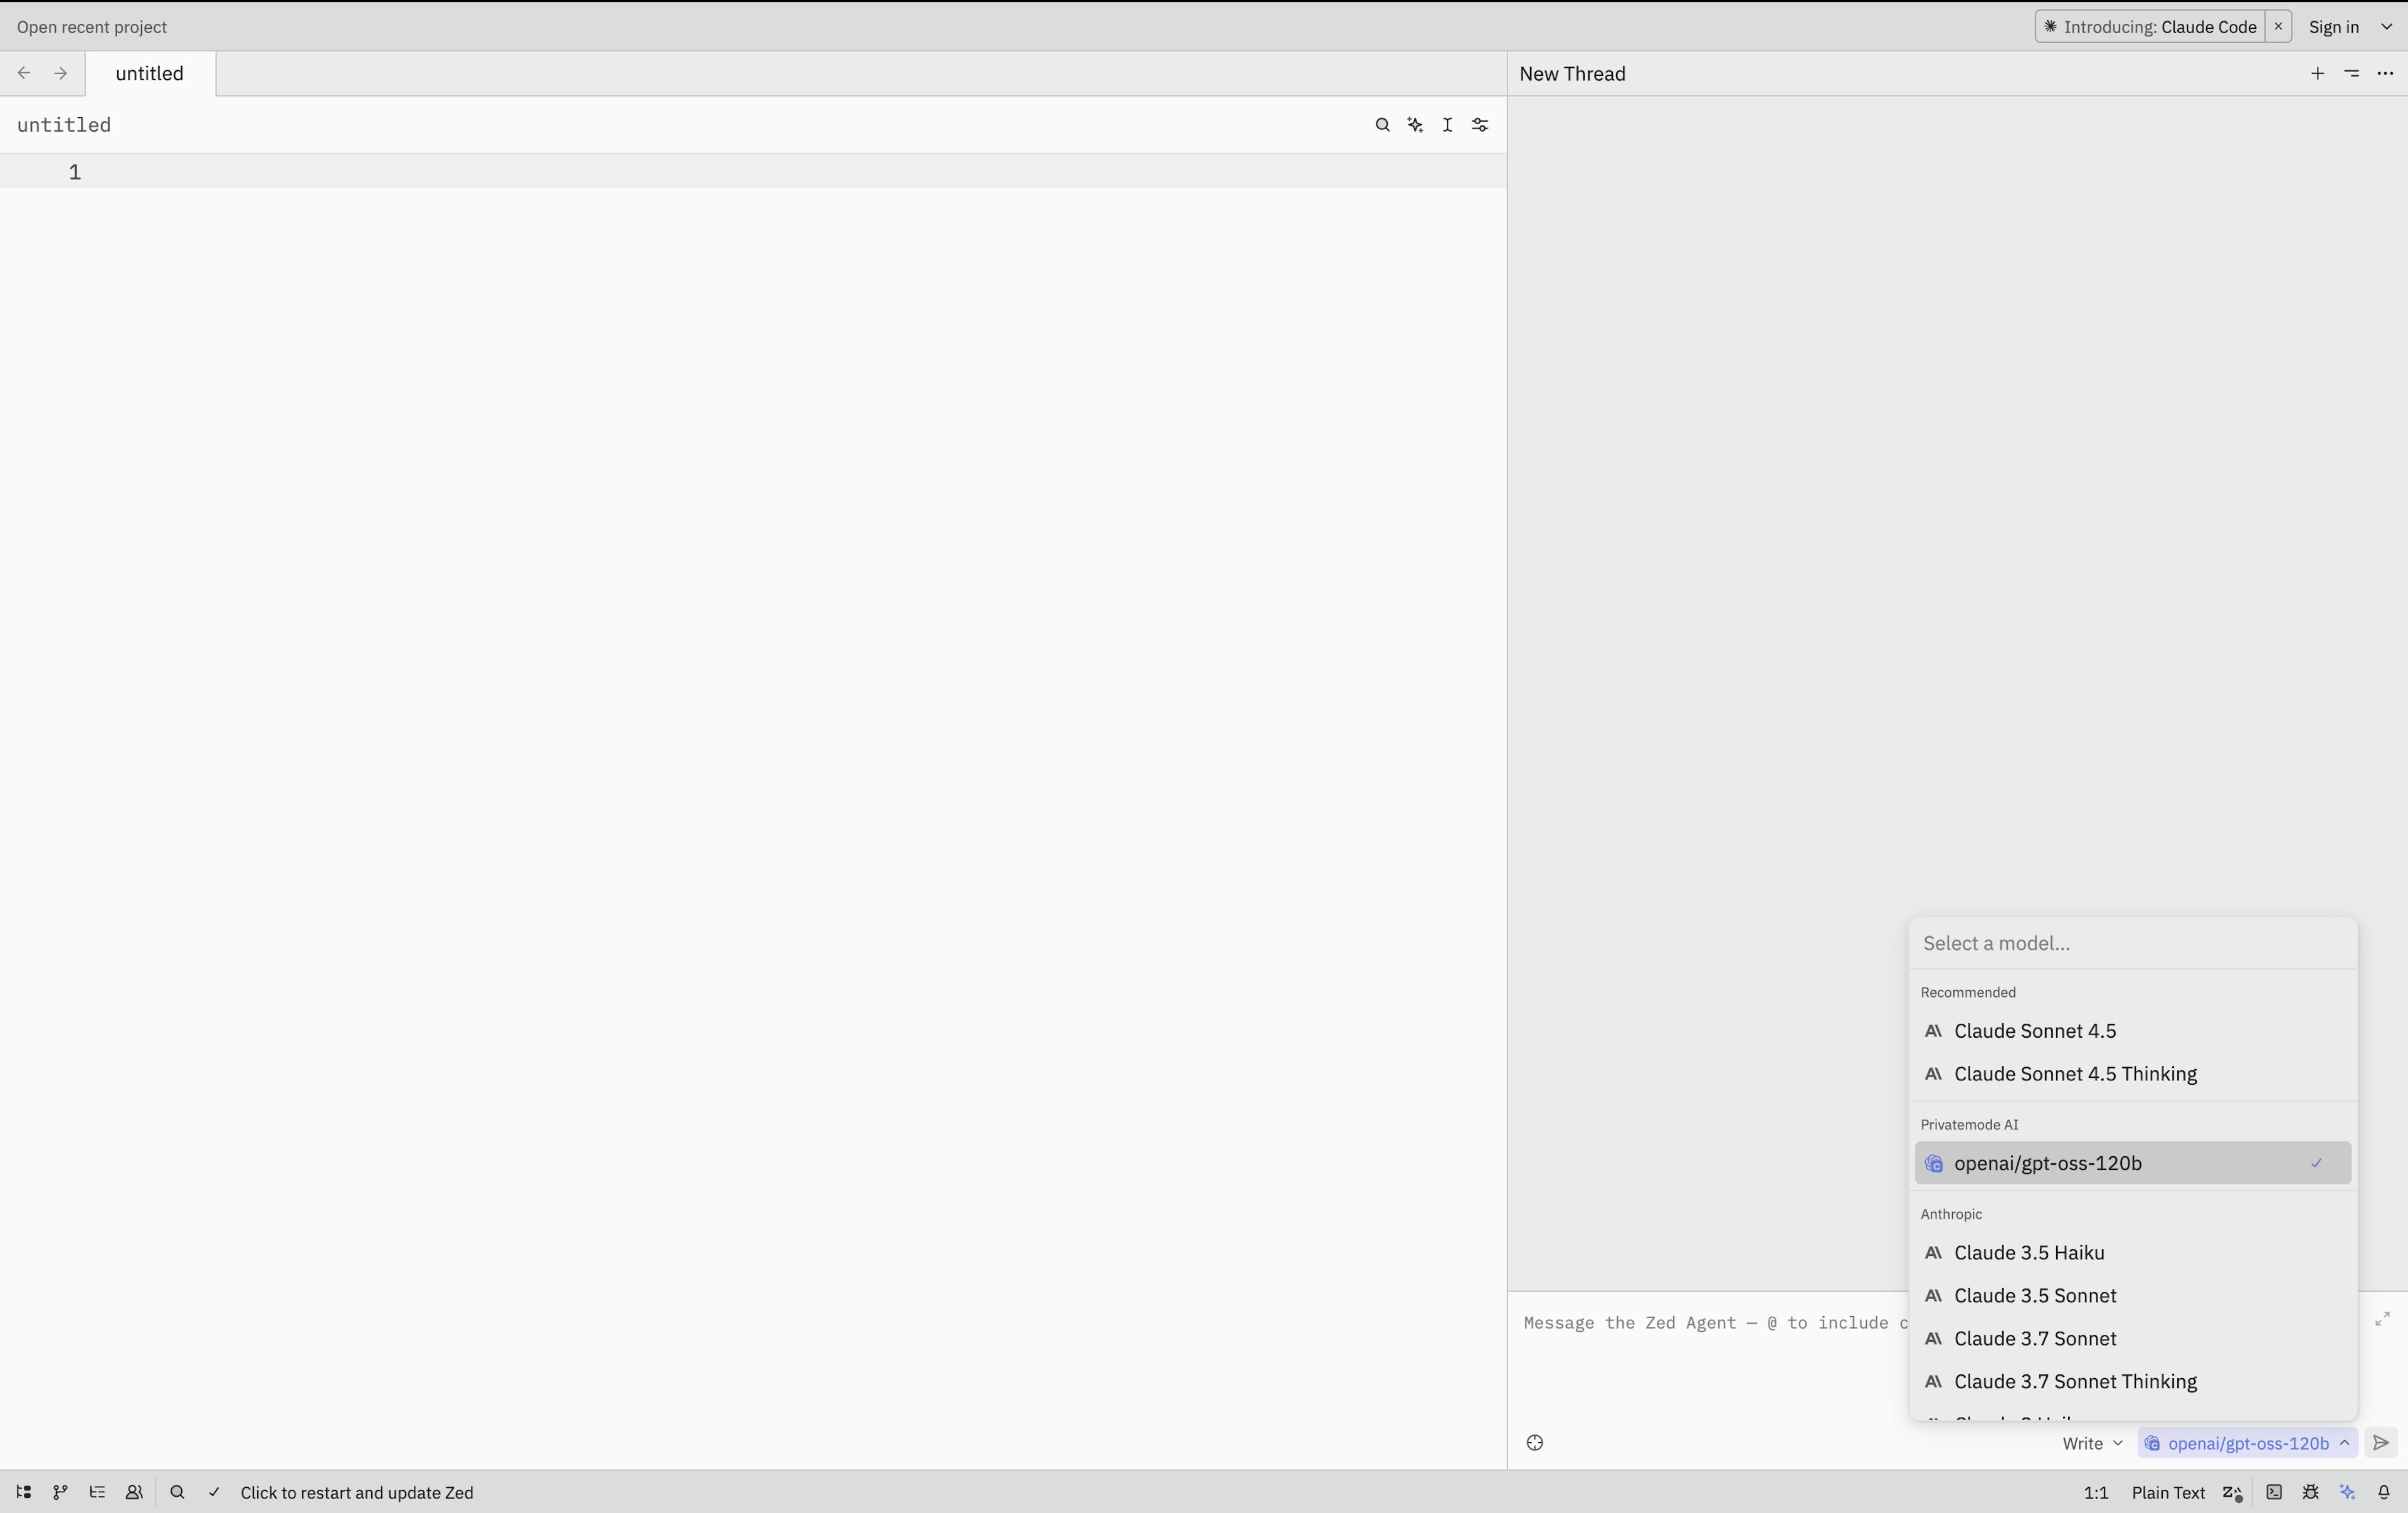
Task: Open the user menu chevron beside Sign in
Action: 2387,27
